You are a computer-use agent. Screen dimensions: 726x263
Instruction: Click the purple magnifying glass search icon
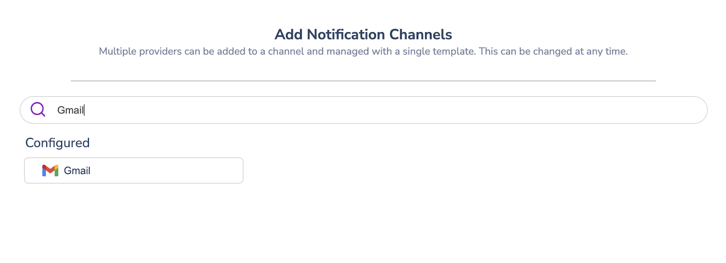tap(38, 109)
